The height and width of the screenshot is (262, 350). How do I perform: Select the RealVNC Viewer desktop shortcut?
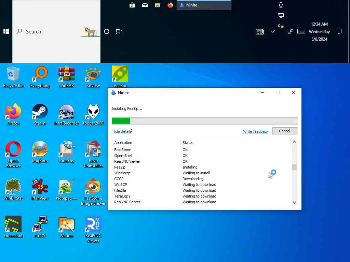click(x=93, y=229)
